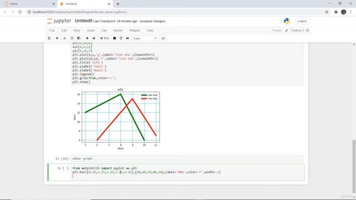Viewport: 356px width, 200px height.
Task: Close the Home browser tab
Action: pyautogui.click(x=53, y=4)
